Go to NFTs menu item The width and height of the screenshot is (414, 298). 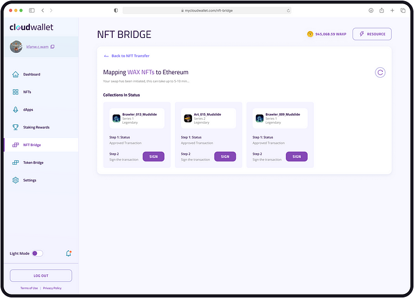tap(41, 92)
